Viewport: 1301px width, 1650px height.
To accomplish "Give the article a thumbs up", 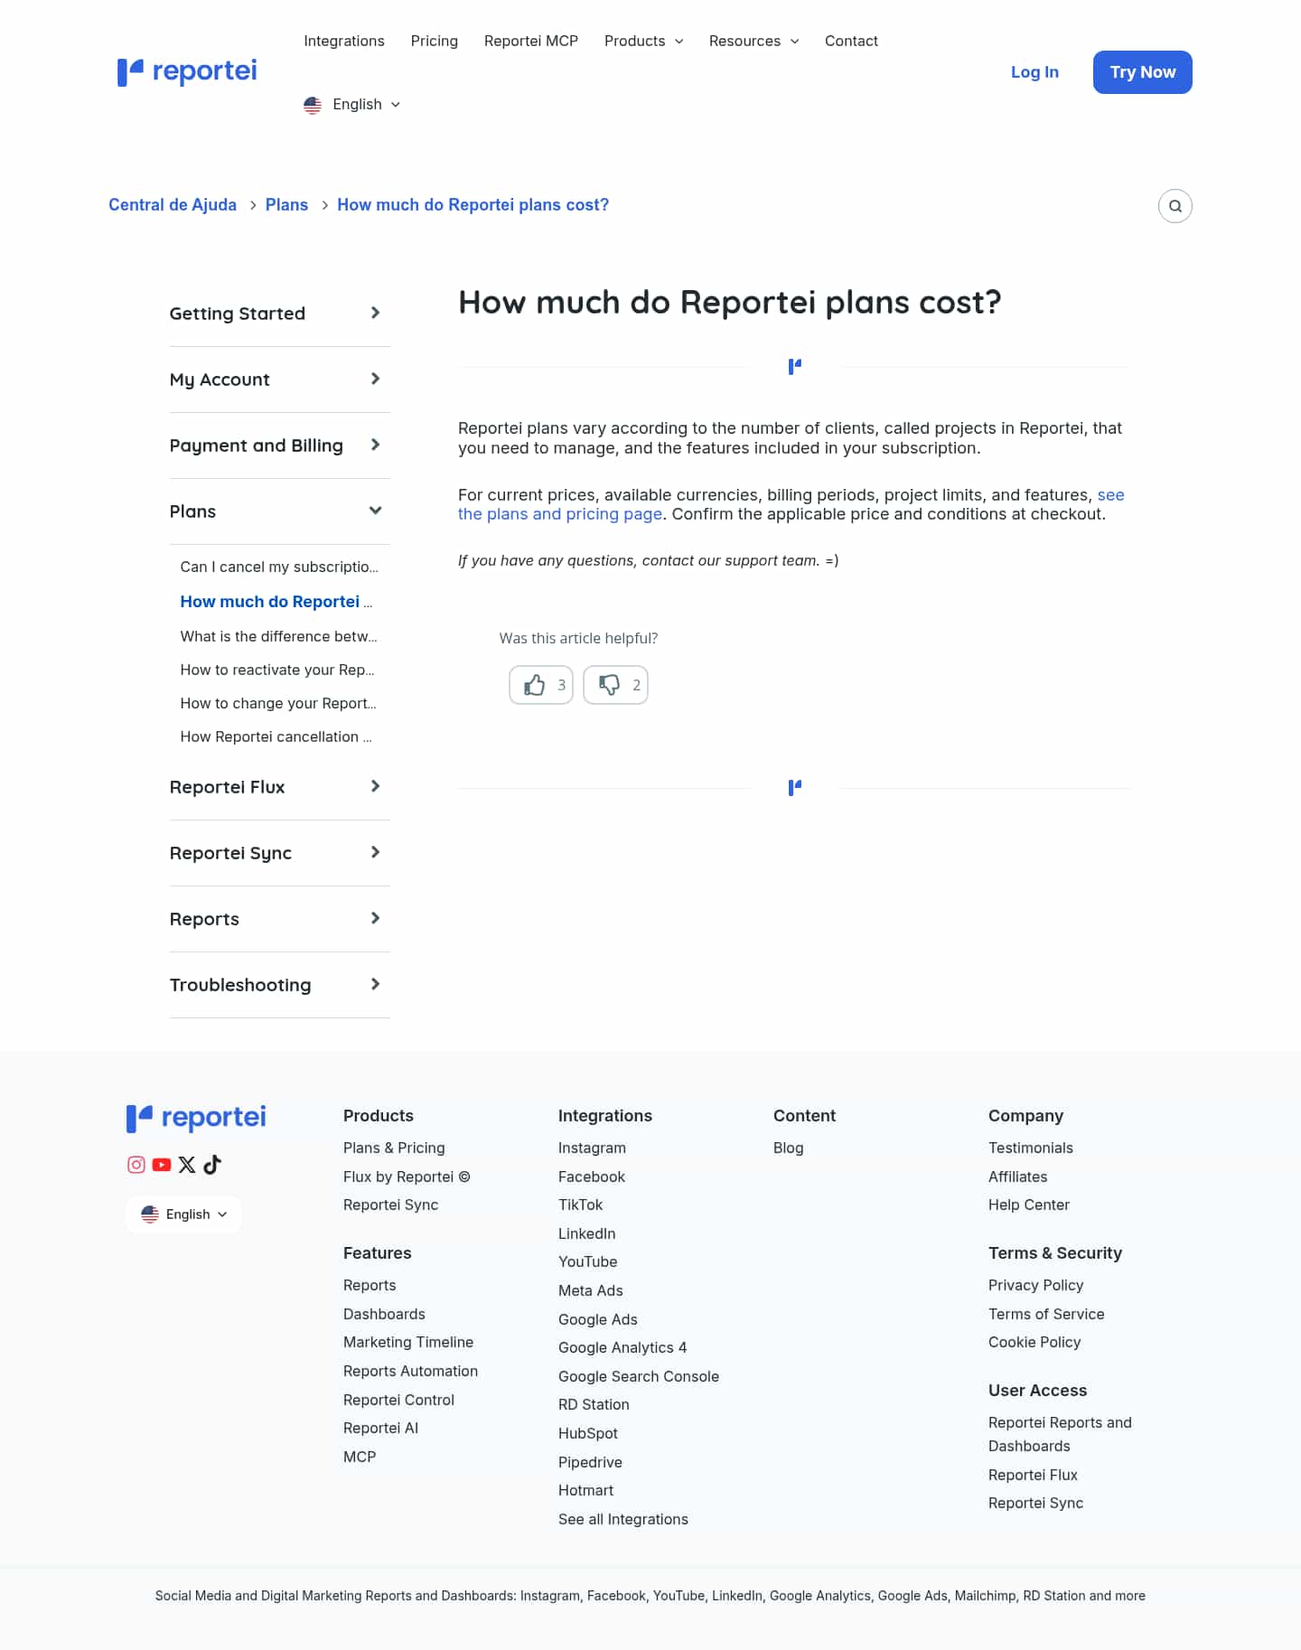I will pos(541,685).
